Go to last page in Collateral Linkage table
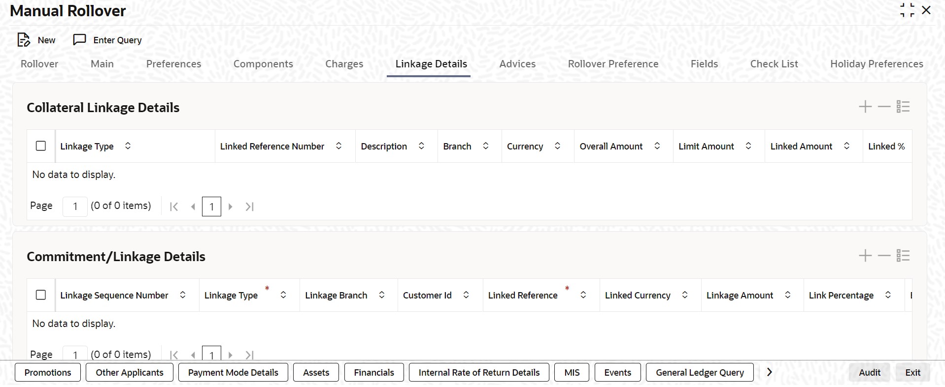The width and height of the screenshot is (945, 387). coord(250,207)
